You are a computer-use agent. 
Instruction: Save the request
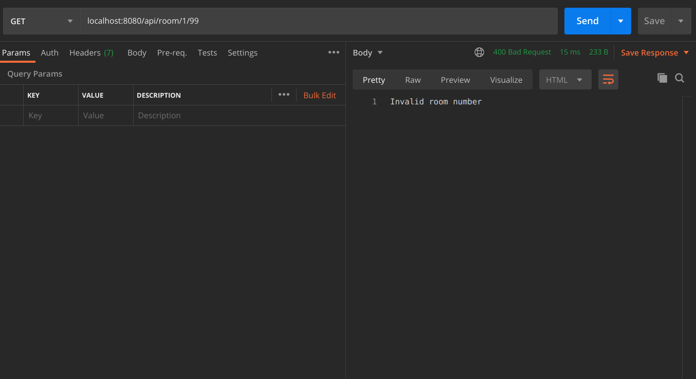coord(654,21)
